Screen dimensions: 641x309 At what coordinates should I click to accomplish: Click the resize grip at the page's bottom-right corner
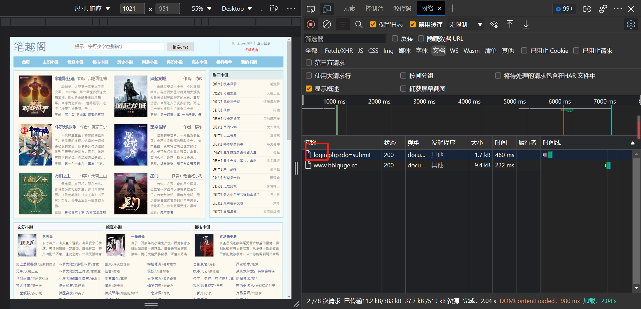[x=296, y=304]
